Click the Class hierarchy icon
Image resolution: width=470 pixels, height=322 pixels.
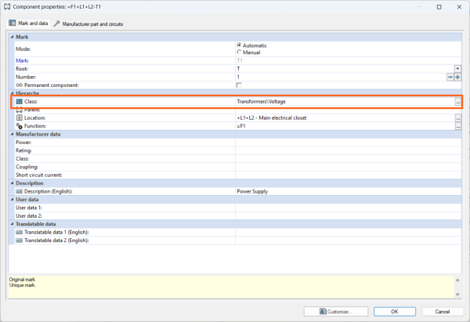click(19, 102)
